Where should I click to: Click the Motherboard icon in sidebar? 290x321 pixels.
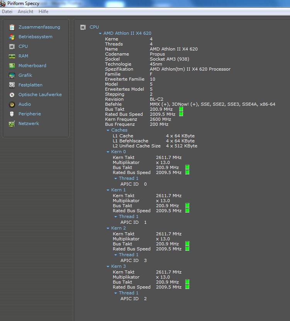click(12, 66)
